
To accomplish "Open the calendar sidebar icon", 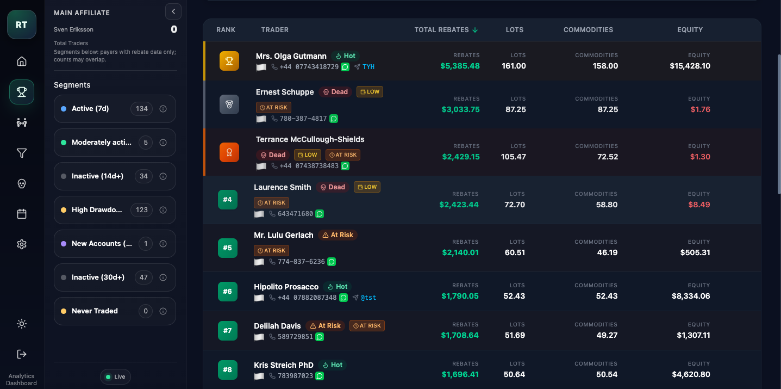I will (x=22, y=214).
